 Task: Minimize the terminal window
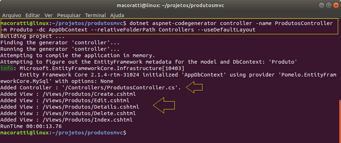322,5
